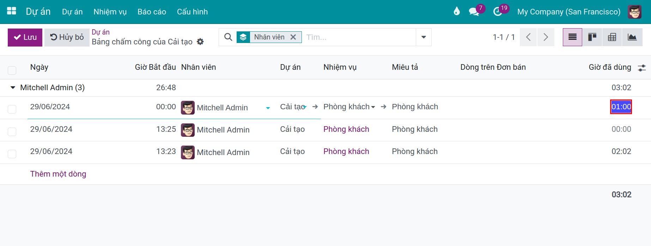This screenshot has height=246, width=651.
Task: Open the Dự án menu
Action: 72,12
